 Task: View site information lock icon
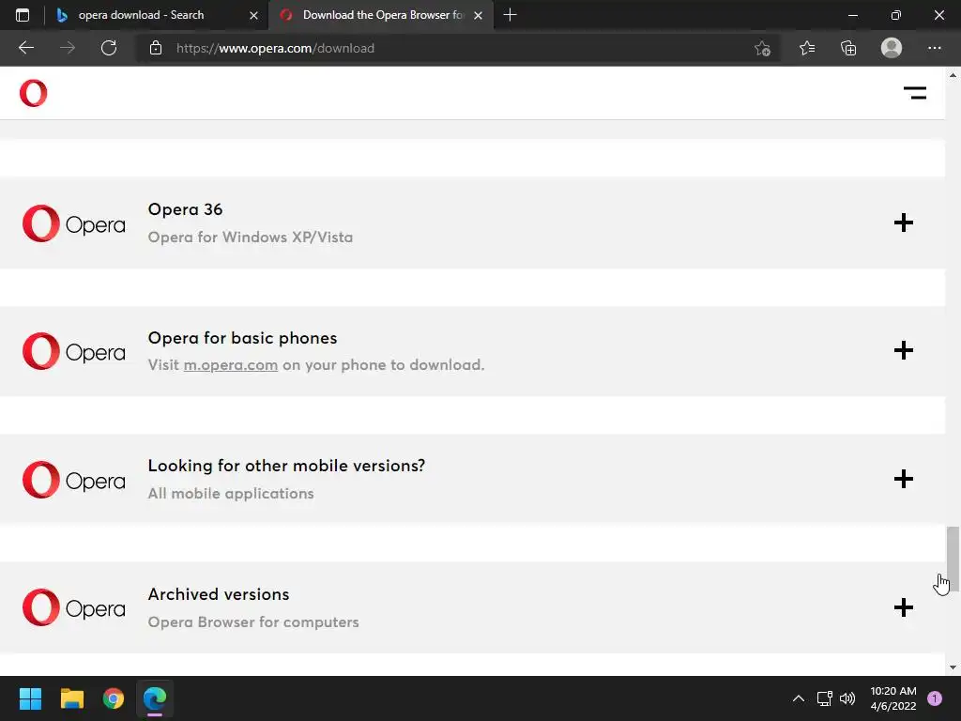[x=156, y=48]
